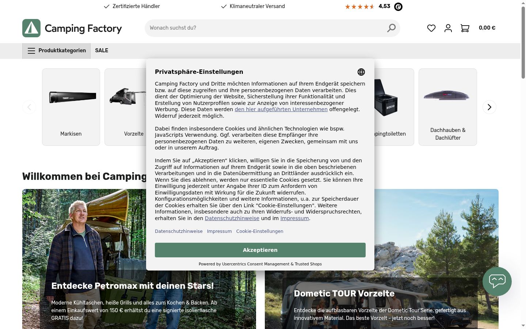Click the 0,00 € cart total
526x329 pixels.
(487, 28)
